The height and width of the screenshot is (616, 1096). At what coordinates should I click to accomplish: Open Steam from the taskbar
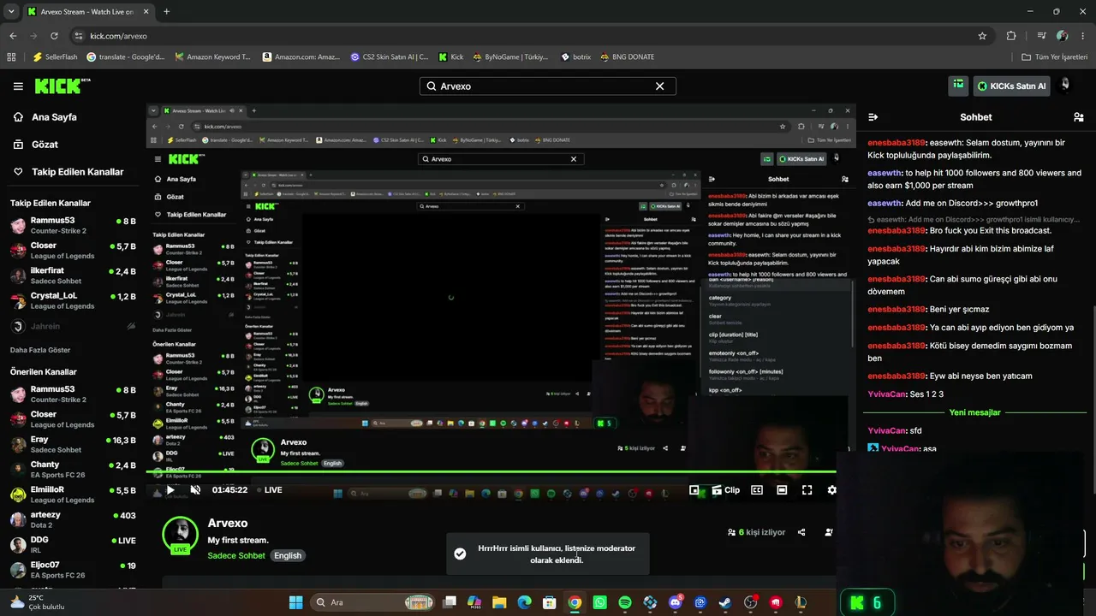point(725,602)
